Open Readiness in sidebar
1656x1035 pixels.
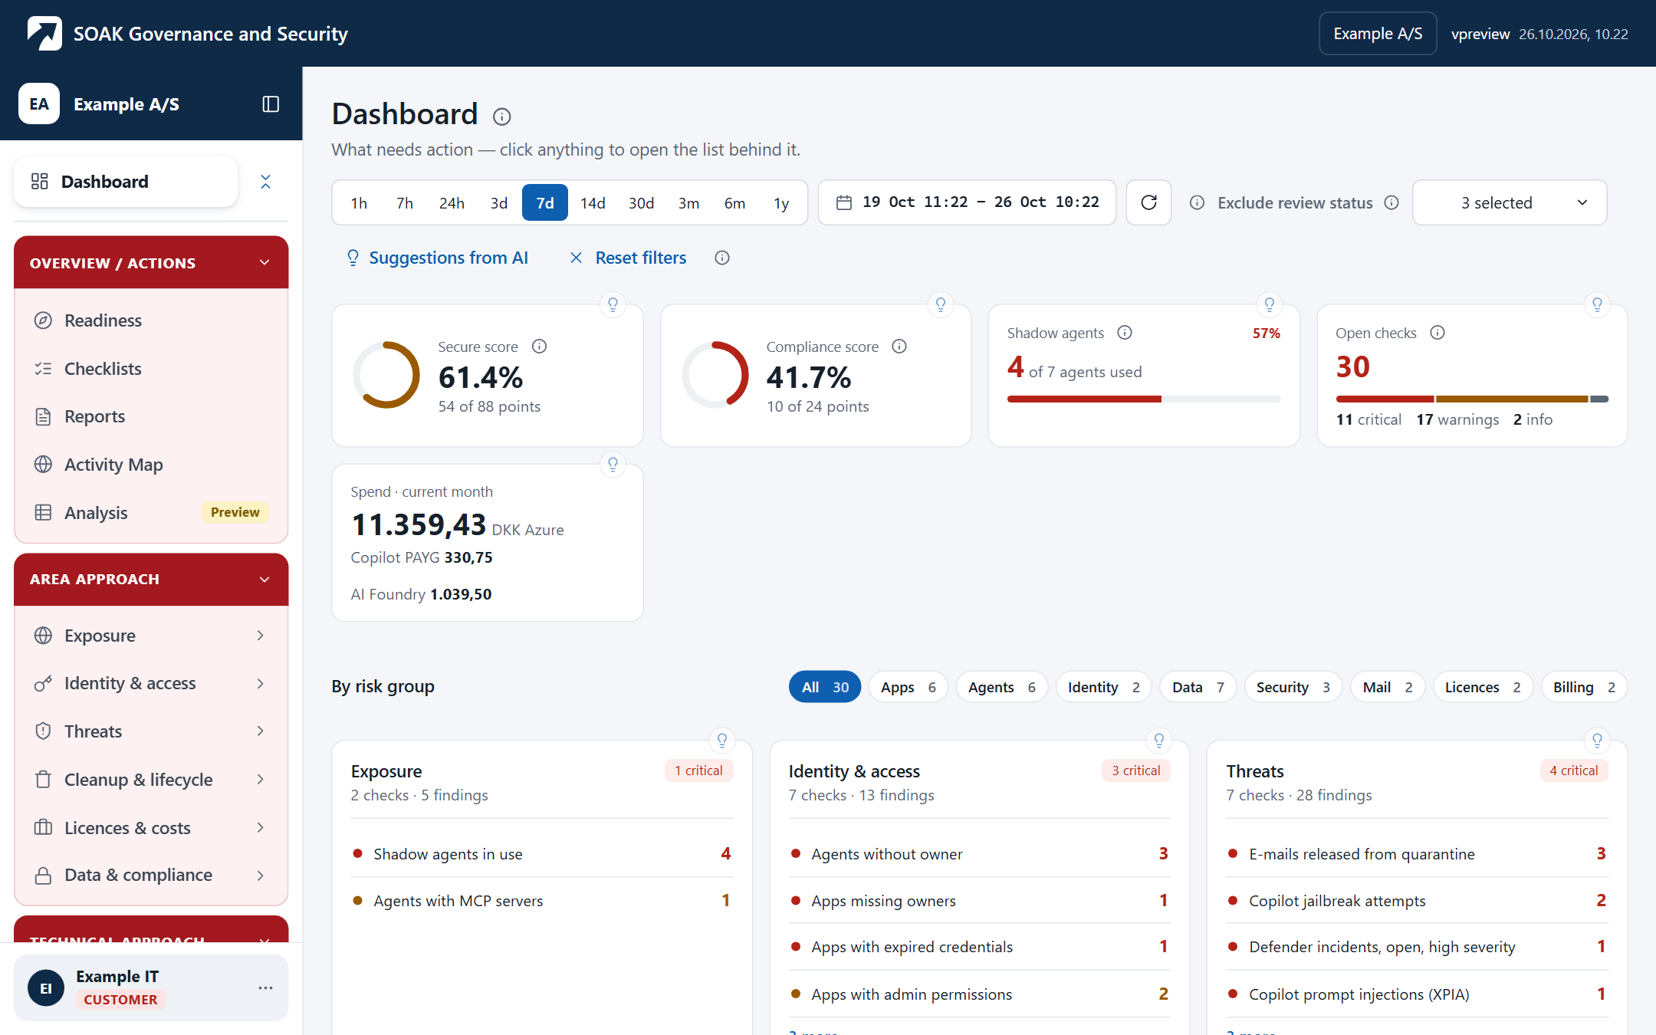pyautogui.click(x=151, y=320)
